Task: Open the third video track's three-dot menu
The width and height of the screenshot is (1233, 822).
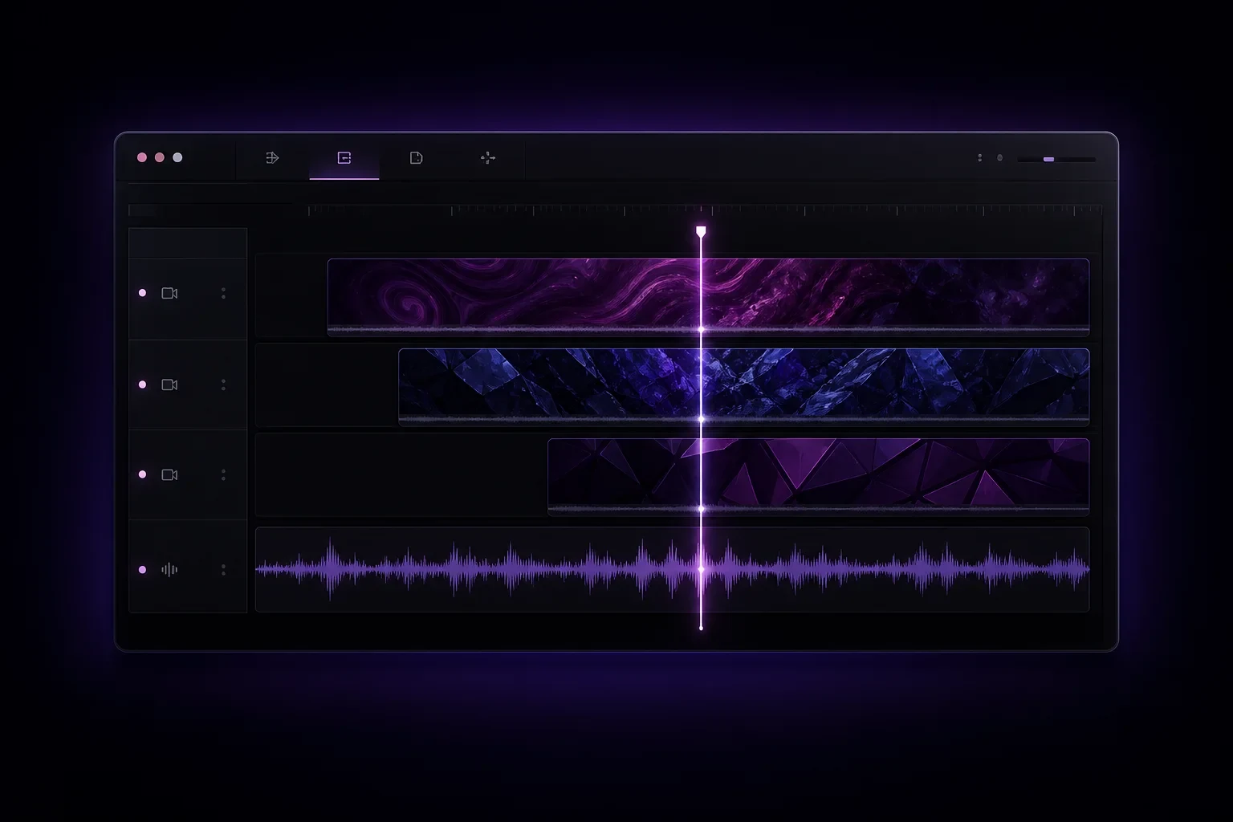Action: click(x=223, y=474)
